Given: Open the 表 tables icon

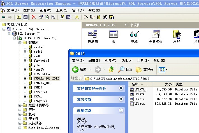Looking at the screenshot, I should [114, 36].
